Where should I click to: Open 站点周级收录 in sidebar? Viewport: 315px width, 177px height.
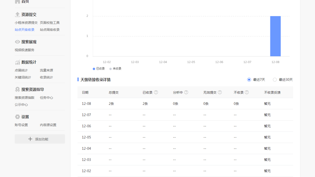pyautogui.click(x=50, y=30)
